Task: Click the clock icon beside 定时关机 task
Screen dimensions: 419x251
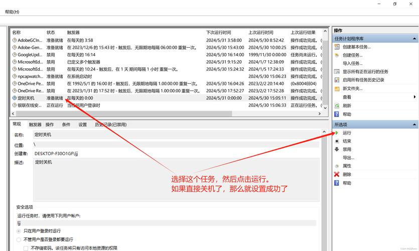Action: 15,98
